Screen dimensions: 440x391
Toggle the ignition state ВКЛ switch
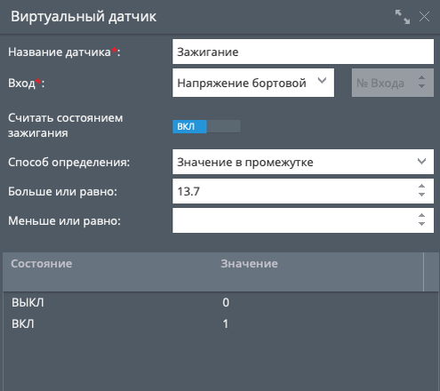(206, 126)
